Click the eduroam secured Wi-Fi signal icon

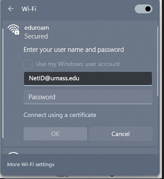(13, 30)
